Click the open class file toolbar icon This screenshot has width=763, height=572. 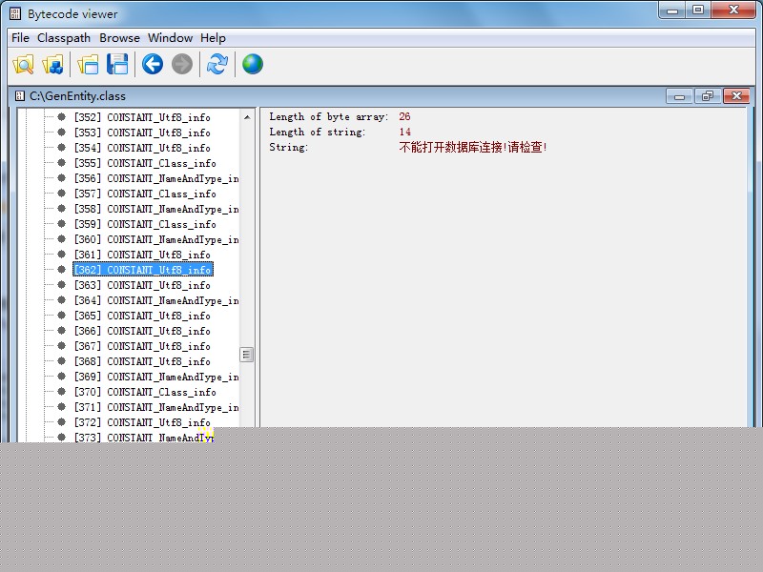coord(23,64)
